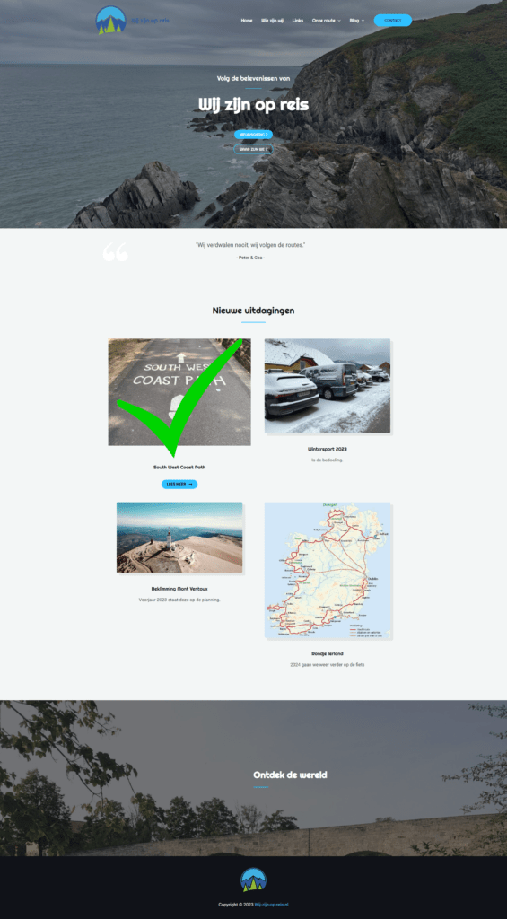Click the footer mountain logo
This screenshot has width=507, height=919.
[253, 880]
